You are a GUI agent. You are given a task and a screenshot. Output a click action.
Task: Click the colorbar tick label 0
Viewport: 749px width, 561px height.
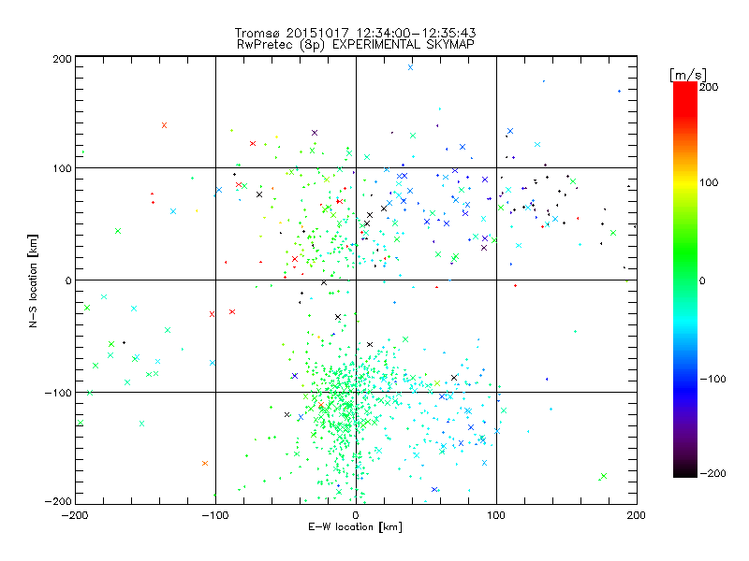702,281
